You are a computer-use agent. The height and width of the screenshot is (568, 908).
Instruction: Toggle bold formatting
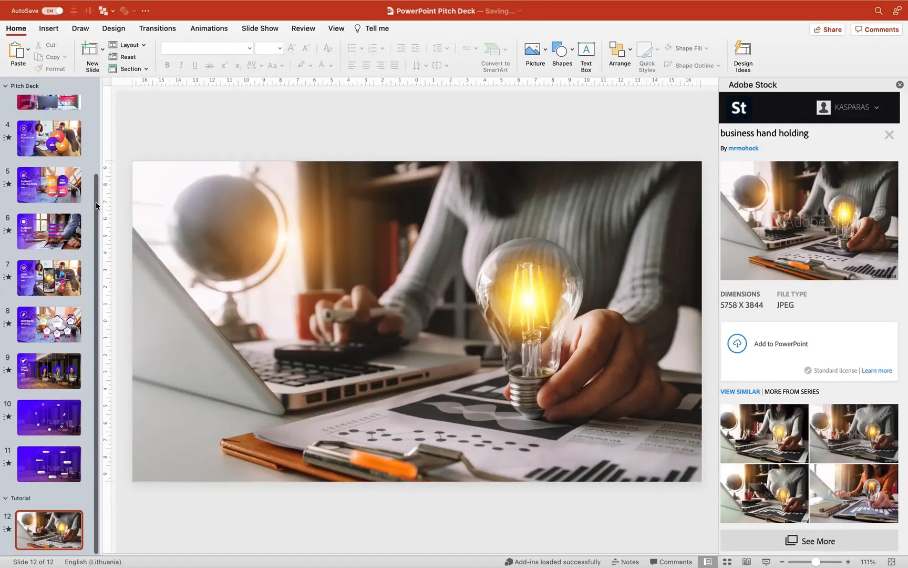167,65
